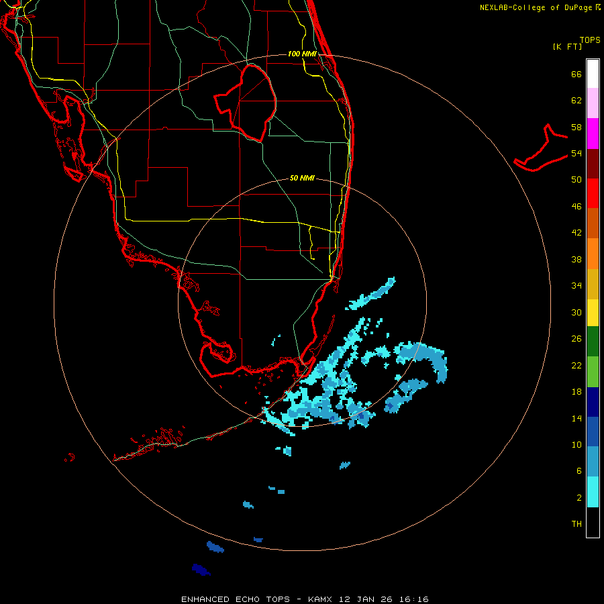The width and height of the screenshot is (604, 604).
Task: Click the 100 NMI range ring label
Action: tap(302, 54)
